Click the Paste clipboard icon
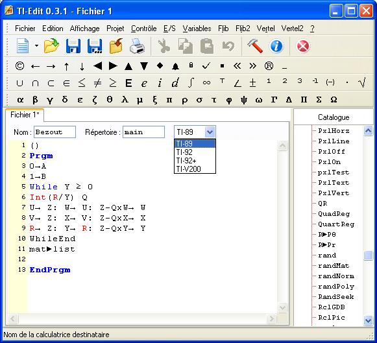Screen dimensions: 377x343 point(207,46)
